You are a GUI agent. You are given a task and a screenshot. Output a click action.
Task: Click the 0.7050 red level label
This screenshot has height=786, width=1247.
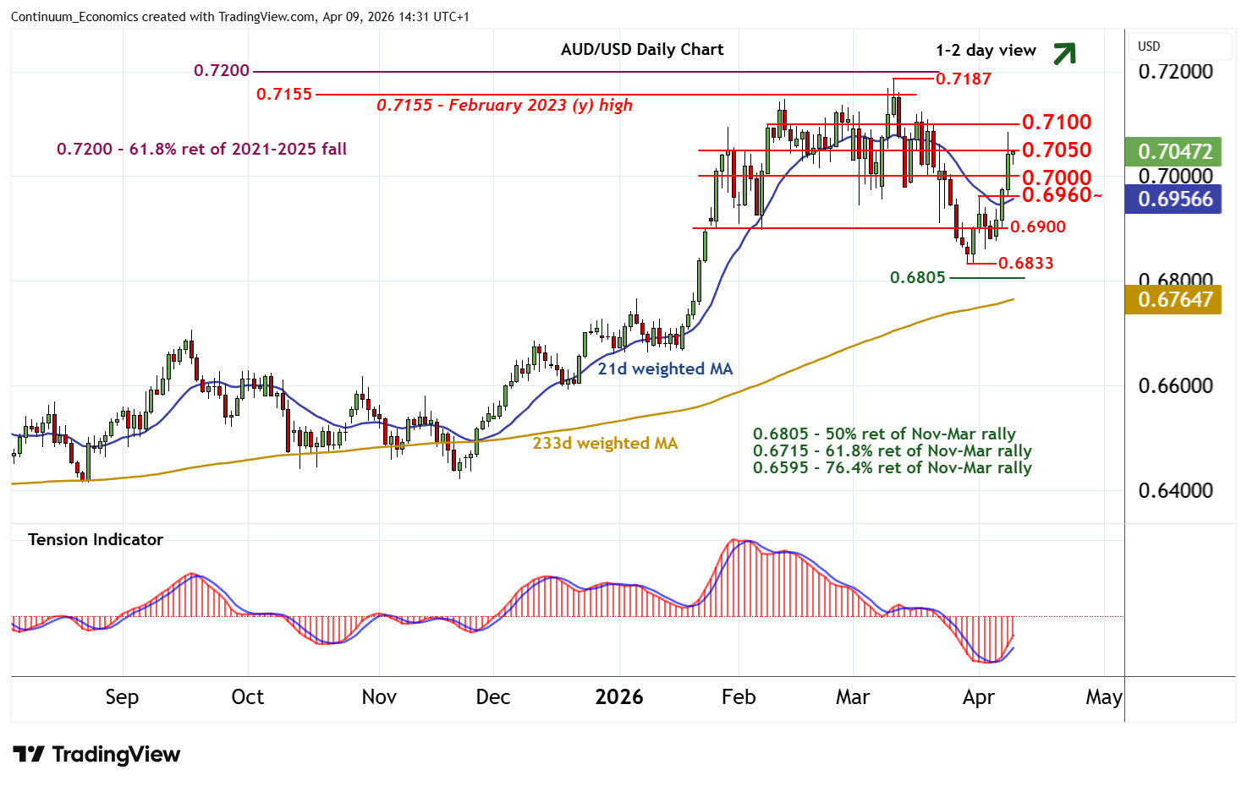[x=1056, y=150]
